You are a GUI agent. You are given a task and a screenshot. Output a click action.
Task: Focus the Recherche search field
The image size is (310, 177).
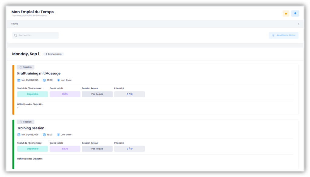coord(38,35)
